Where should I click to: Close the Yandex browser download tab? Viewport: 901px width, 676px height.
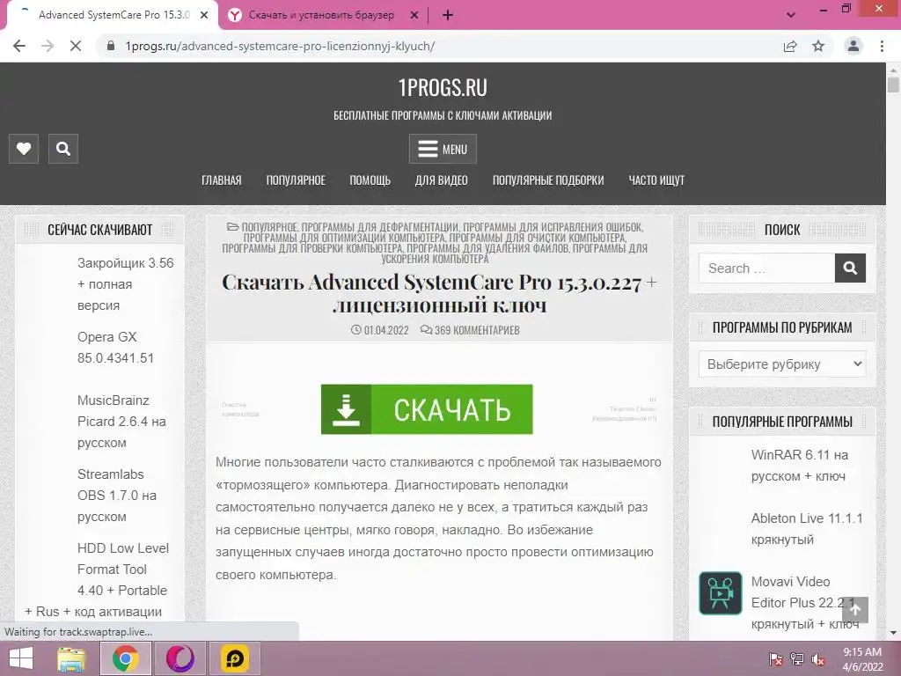(414, 16)
